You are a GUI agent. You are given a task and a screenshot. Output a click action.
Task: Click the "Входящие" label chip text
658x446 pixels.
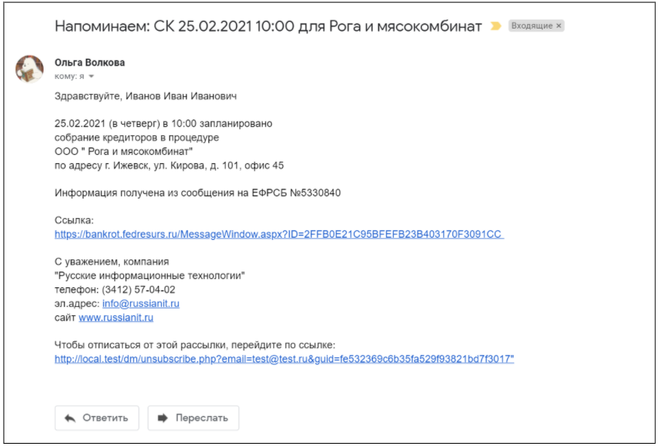click(x=532, y=26)
